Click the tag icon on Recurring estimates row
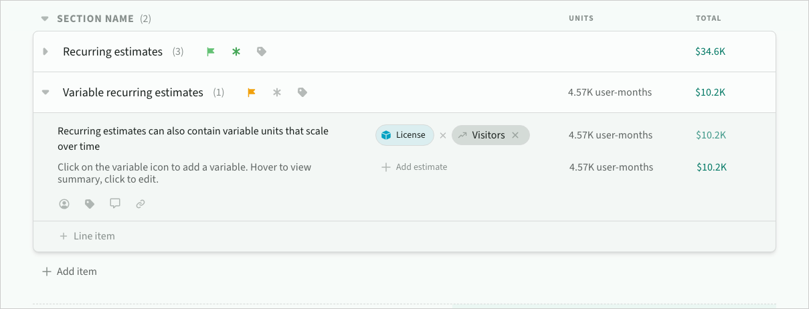The height and width of the screenshot is (309, 809). (262, 51)
